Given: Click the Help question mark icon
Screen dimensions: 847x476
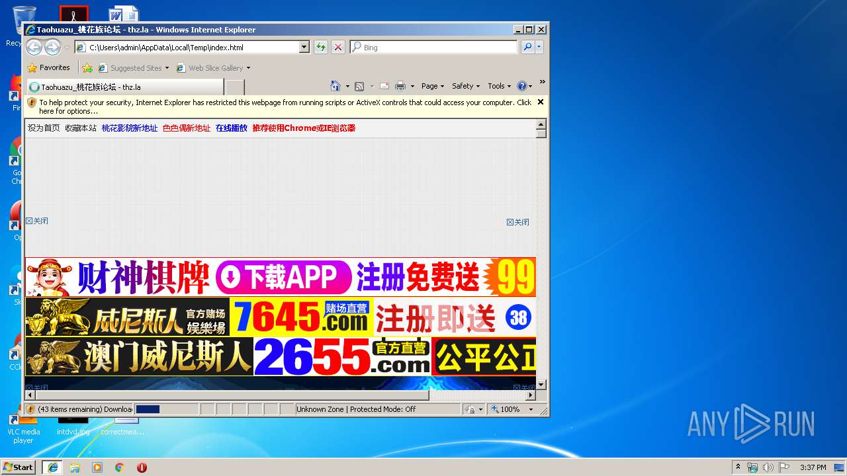Looking at the screenshot, I should tap(521, 86).
